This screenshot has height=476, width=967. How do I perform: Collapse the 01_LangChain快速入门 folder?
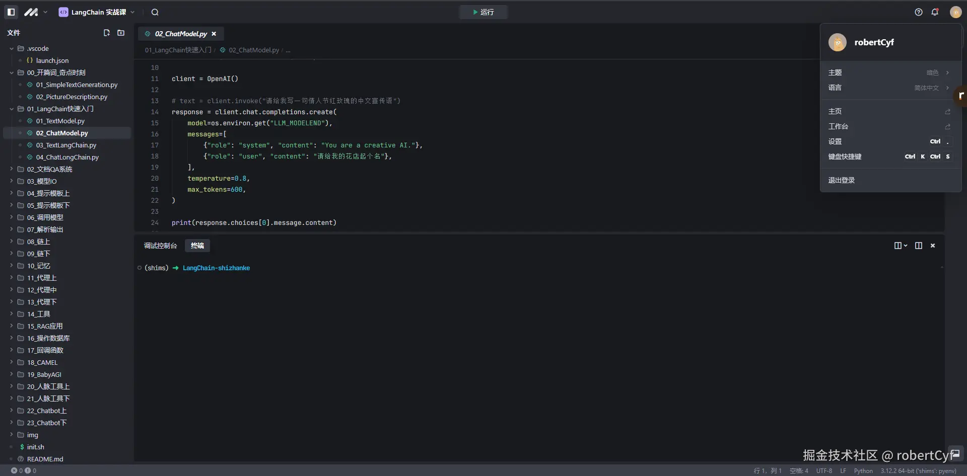click(x=60, y=109)
